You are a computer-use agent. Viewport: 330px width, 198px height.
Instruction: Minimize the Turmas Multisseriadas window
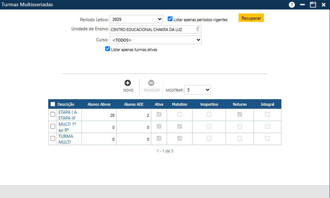[x=302, y=5]
